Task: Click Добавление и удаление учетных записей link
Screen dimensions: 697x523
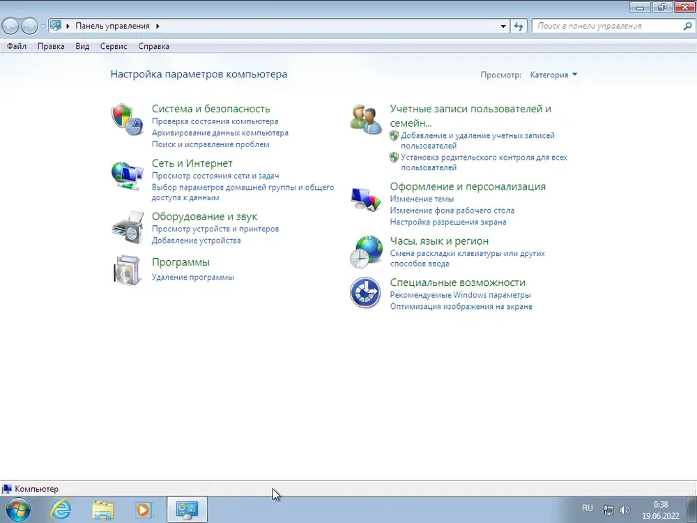Action: [x=478, y=141]
